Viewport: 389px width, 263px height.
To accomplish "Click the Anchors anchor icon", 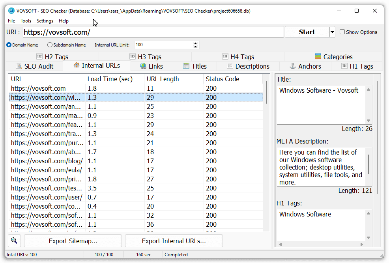I will [x=293, y=66].
